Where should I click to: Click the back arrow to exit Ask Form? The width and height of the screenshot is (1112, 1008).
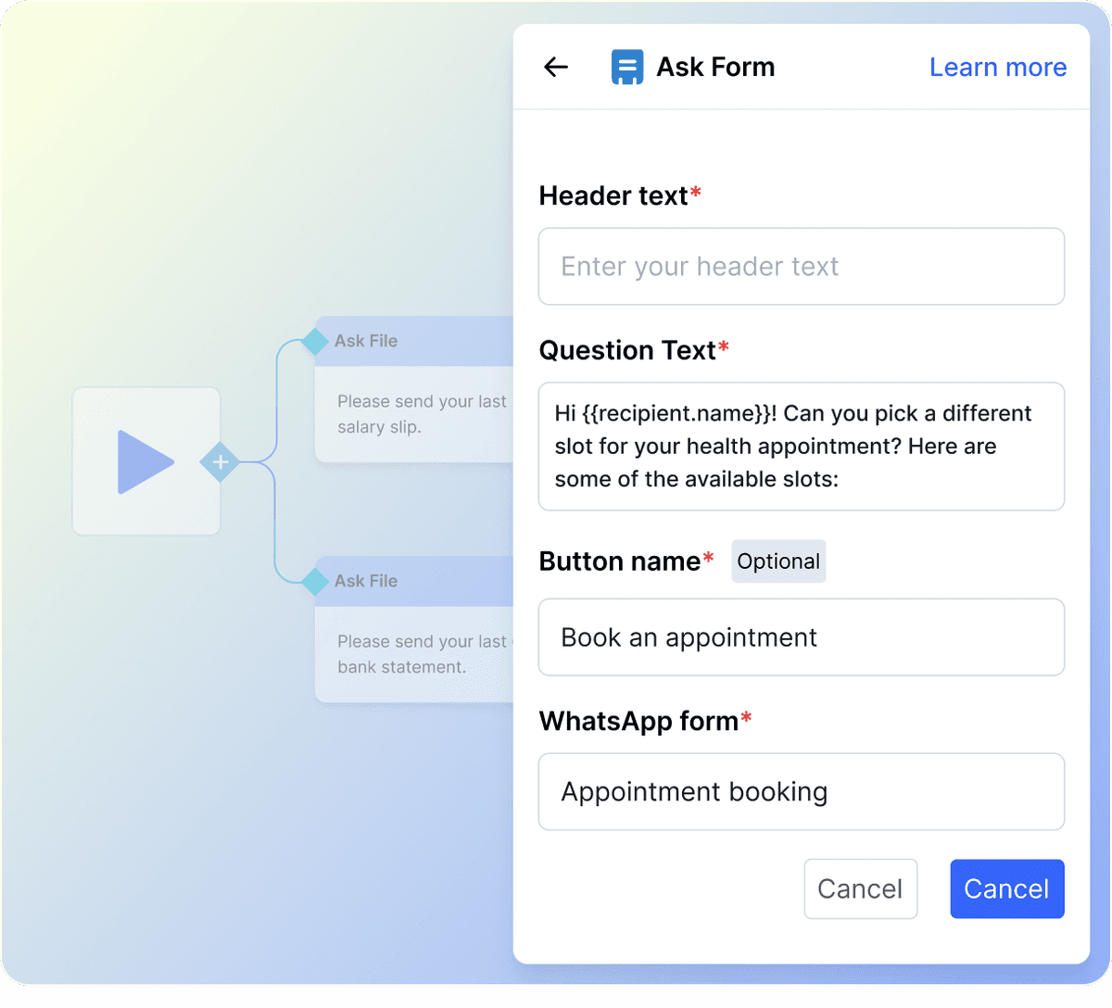555,67
